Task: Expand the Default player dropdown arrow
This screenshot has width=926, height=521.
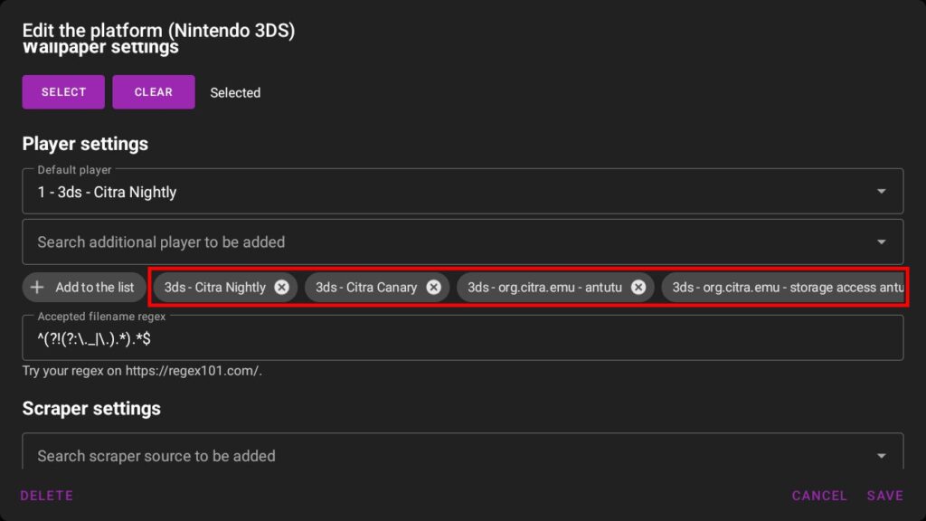Action: pyautogui.click(x=881, y=192)
